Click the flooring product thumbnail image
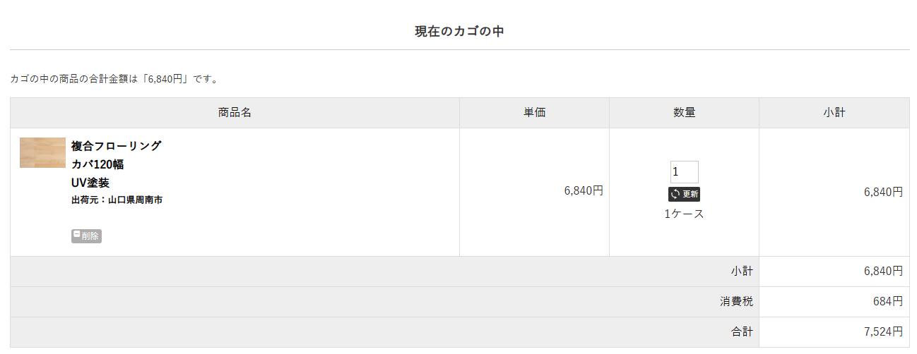 tap(42, 152)
